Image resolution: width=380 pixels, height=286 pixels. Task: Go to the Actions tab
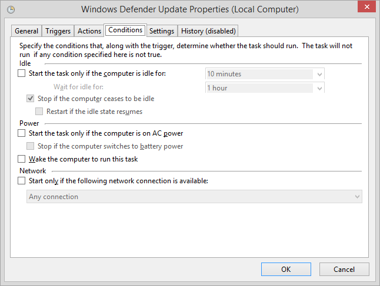coord(89,31)
